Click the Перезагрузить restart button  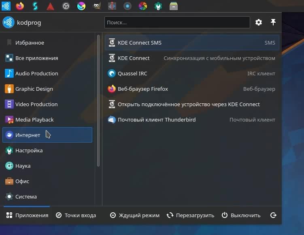(x=190, y=215)
